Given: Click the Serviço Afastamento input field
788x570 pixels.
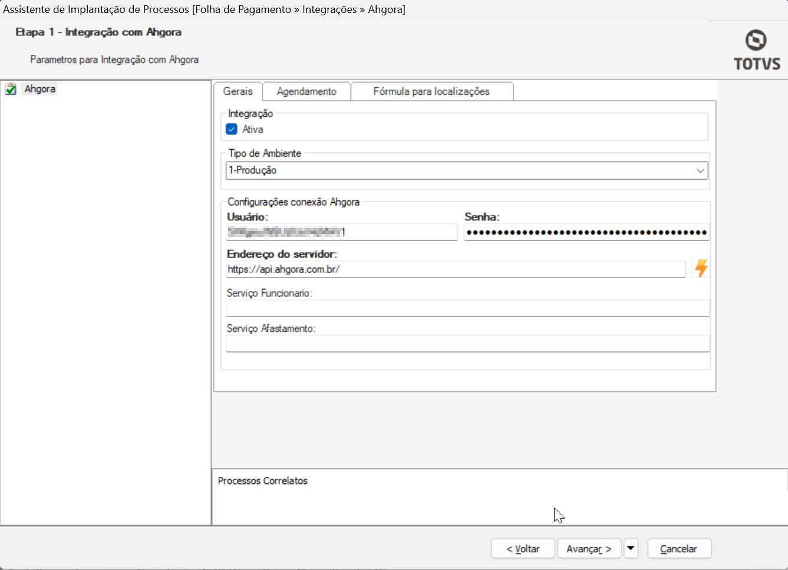Looking at the screenshot, I should click(467, 343).
